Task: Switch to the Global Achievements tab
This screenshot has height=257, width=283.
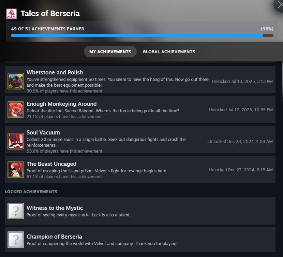Action: click(x=169, y=52)
